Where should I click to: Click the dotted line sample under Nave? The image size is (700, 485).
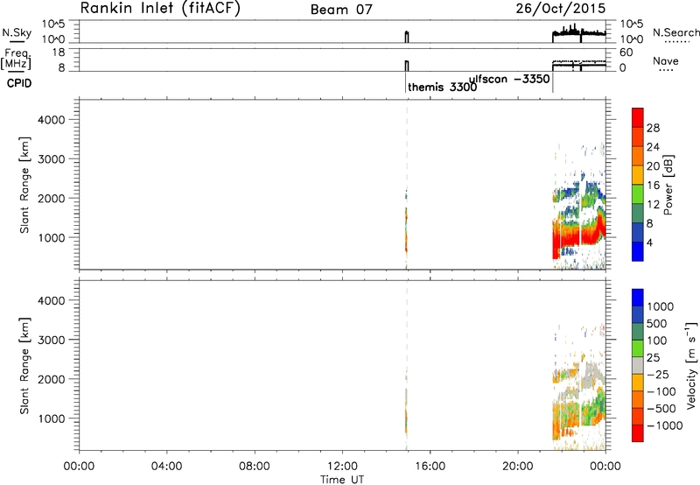click(x=668, y=70)
